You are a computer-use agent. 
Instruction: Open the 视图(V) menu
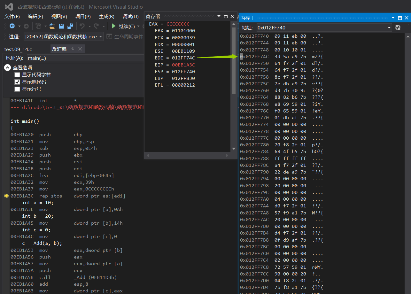59,17
